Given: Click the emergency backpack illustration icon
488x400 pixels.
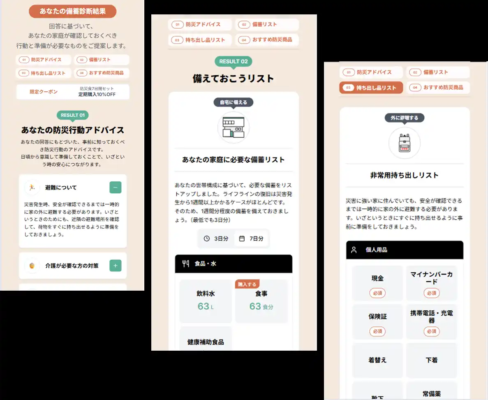Looking at the screenshot, I should (x=404, y=143).
